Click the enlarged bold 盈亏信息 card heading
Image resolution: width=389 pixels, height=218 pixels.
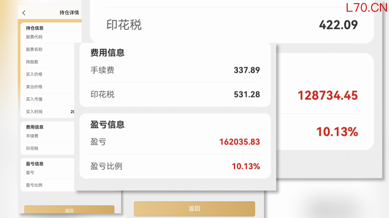[x=107, y=125]
